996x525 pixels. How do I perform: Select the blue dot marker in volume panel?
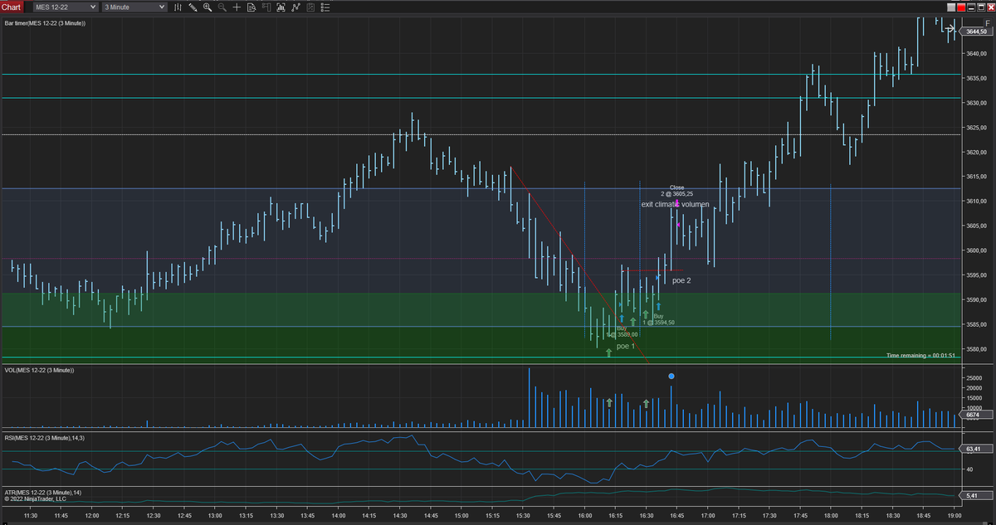click(671, 376)
